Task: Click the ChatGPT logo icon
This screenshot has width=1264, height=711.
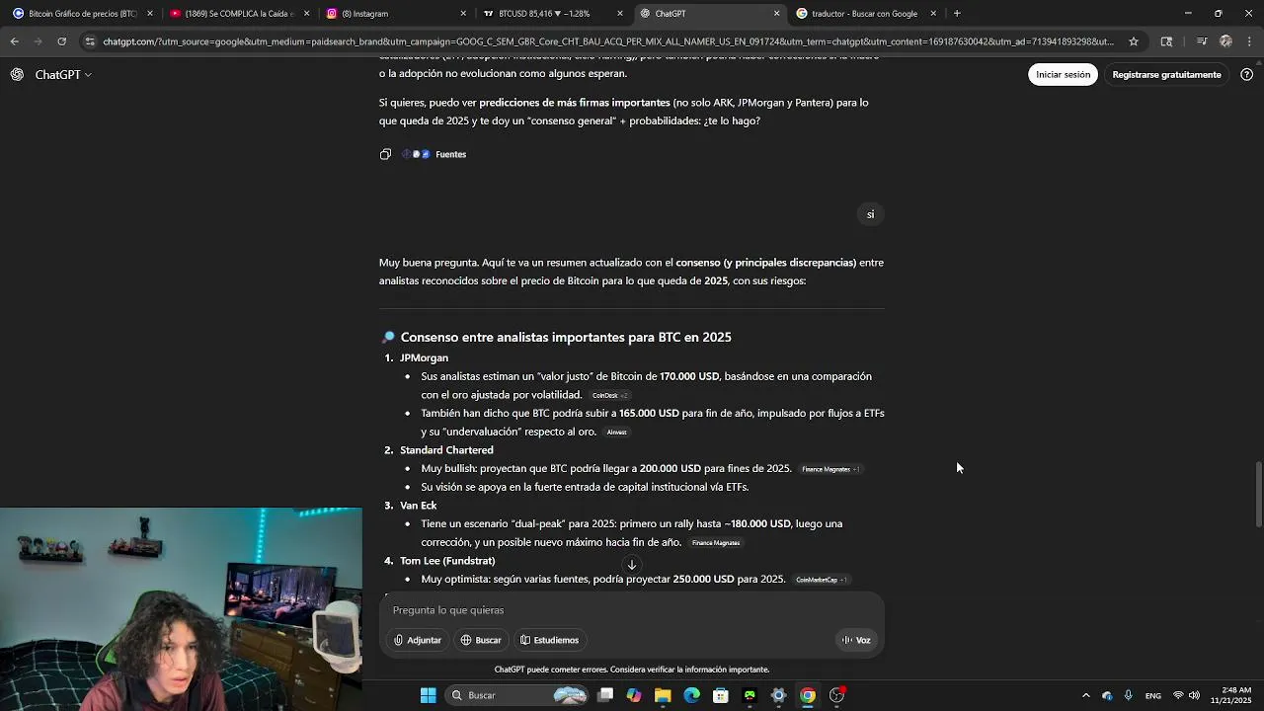Action: (17, 75)
